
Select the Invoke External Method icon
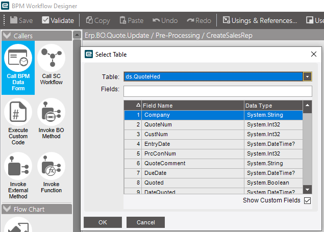tap(18, 166)
